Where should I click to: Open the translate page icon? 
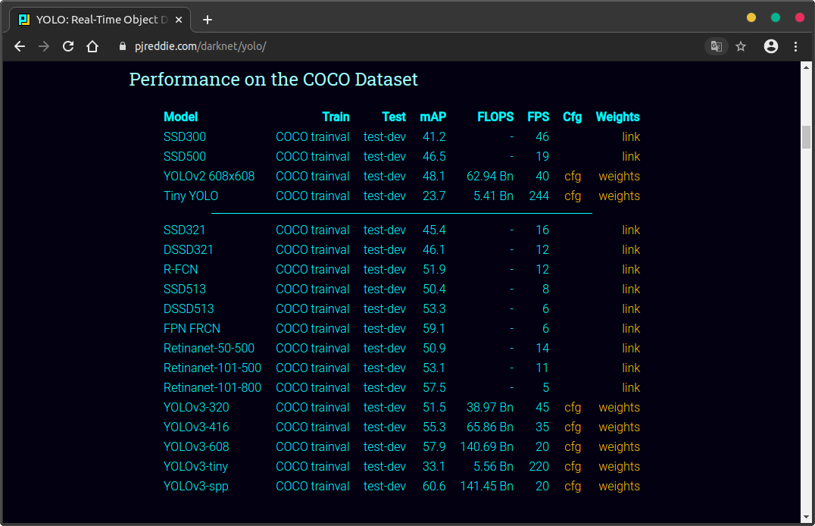pos(717,46)
